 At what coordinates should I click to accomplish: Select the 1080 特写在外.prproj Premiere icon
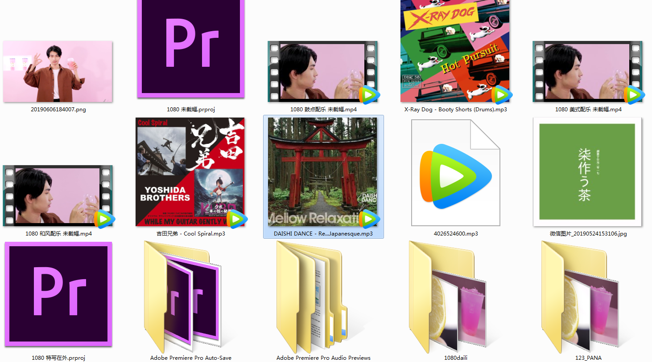click(58, 294)
